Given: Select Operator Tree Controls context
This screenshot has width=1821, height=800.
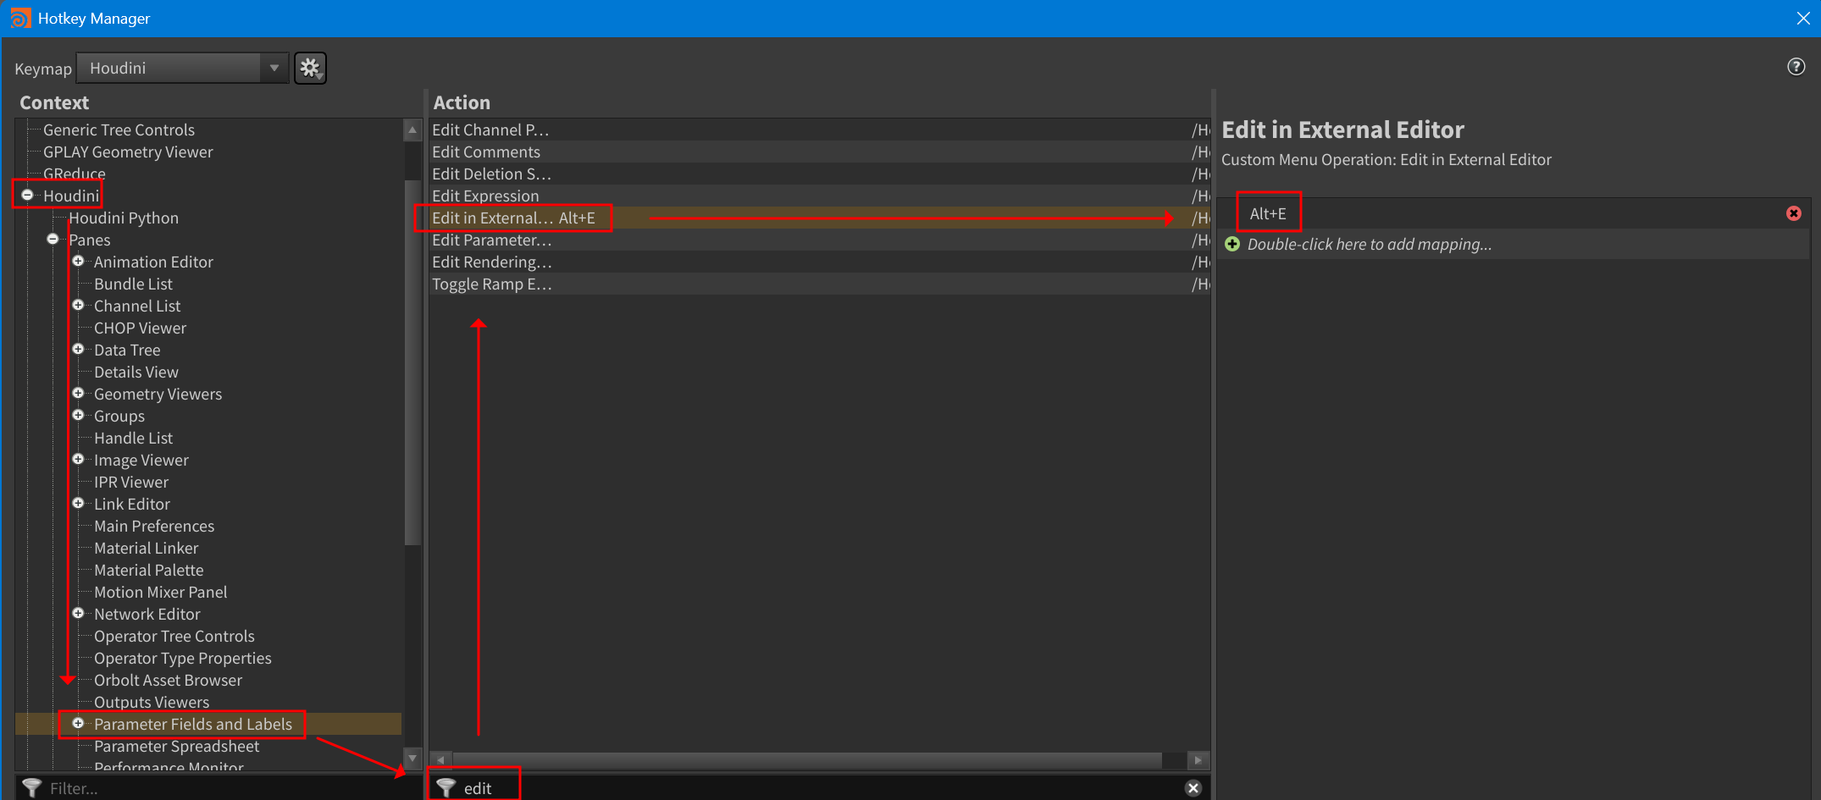Looking at the screenshot, I should pyautogui.click(x=174, y=636).
